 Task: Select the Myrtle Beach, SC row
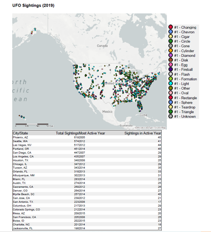pyautogui.click(x=87, y=194)
